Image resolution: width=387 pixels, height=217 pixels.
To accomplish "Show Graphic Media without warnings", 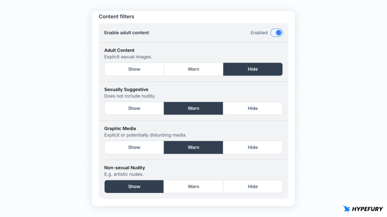I will click(134, 147).
